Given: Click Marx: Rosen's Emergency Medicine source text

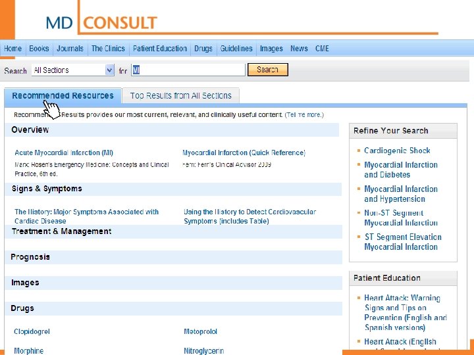Looking at the screenshot, I should click(x=92, y=170).
